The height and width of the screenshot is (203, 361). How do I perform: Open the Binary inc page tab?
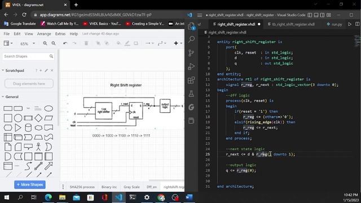click(x=109, y=187)
